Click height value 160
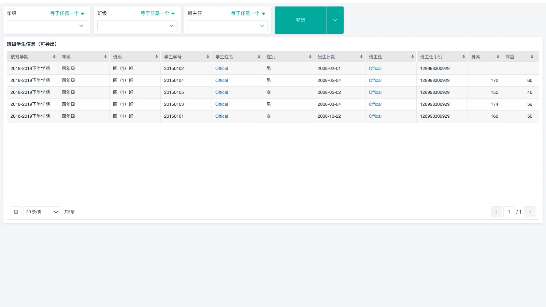 coord(494,116)
